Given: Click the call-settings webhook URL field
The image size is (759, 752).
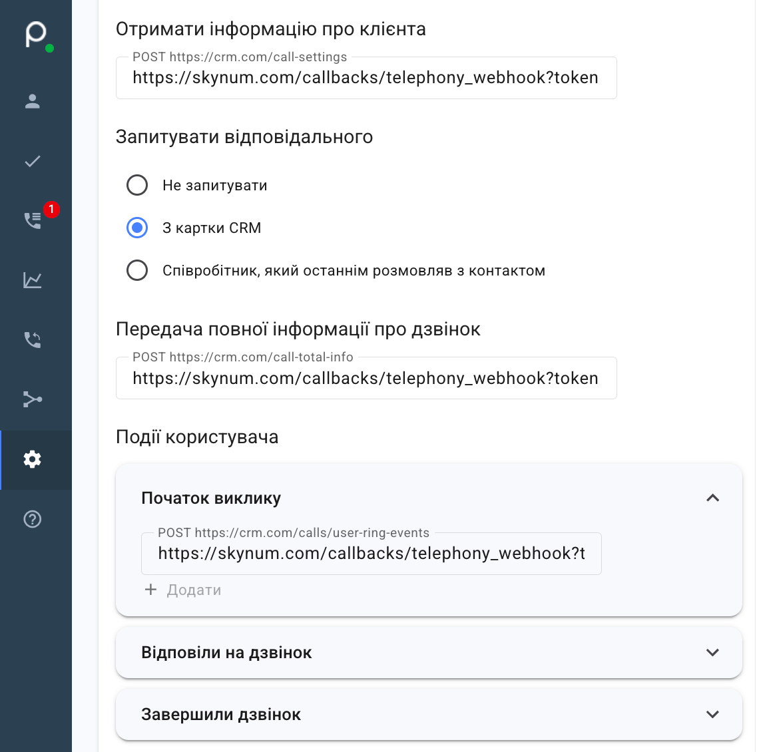Looking at the screenshot, I should point(366,78).
